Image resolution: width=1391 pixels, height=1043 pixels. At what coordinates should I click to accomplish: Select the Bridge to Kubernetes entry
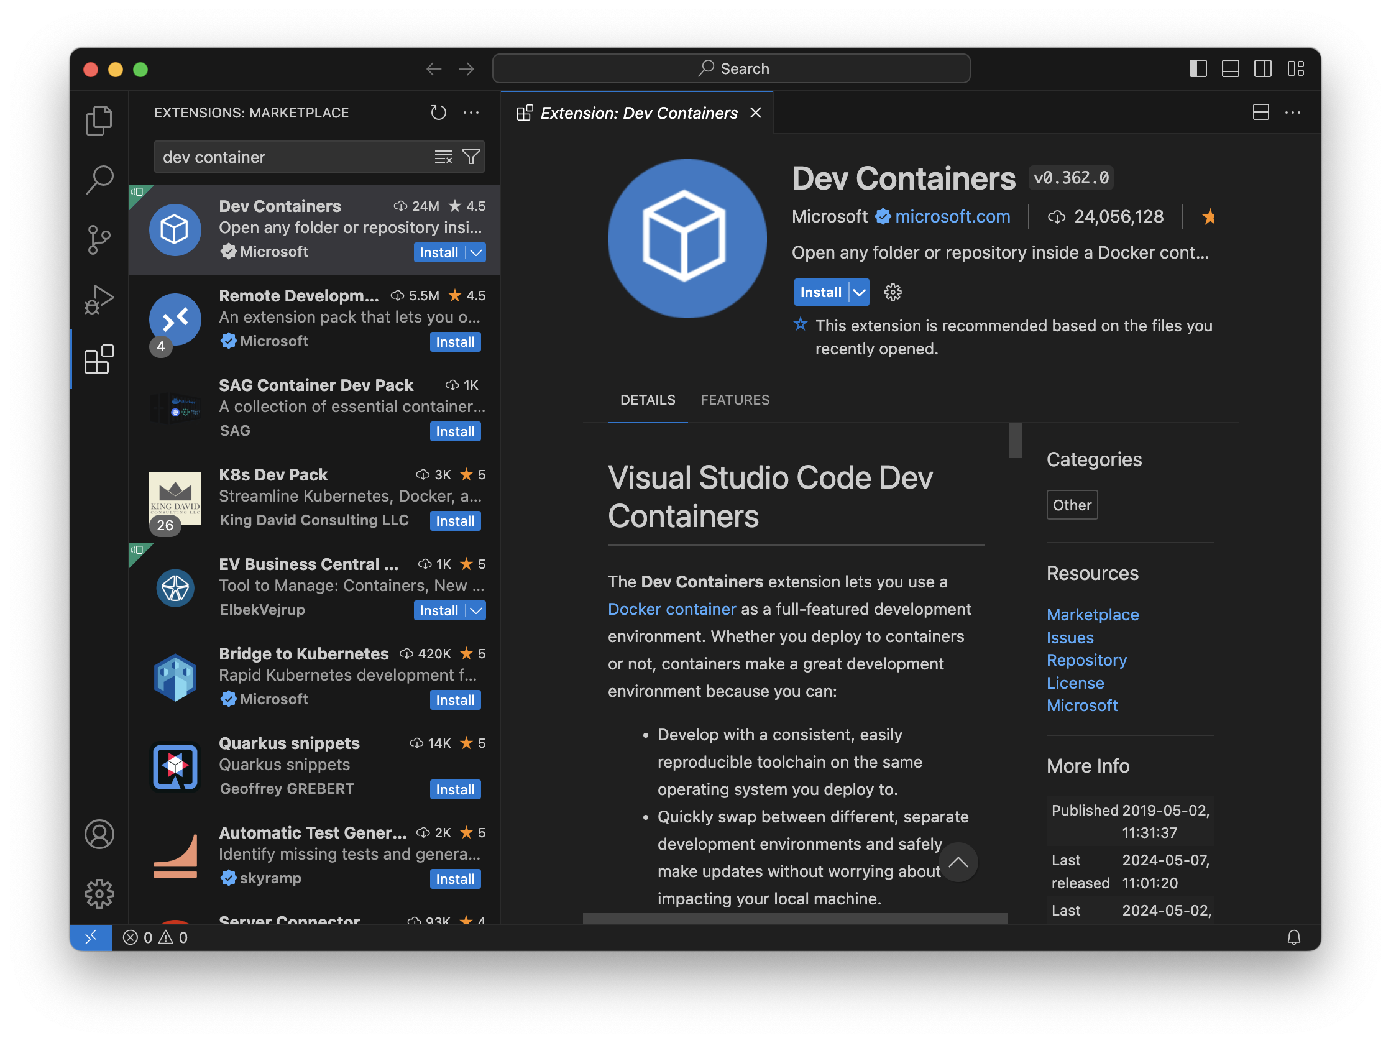pos(314,678)
